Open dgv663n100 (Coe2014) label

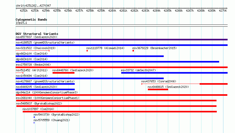(32, 59)
